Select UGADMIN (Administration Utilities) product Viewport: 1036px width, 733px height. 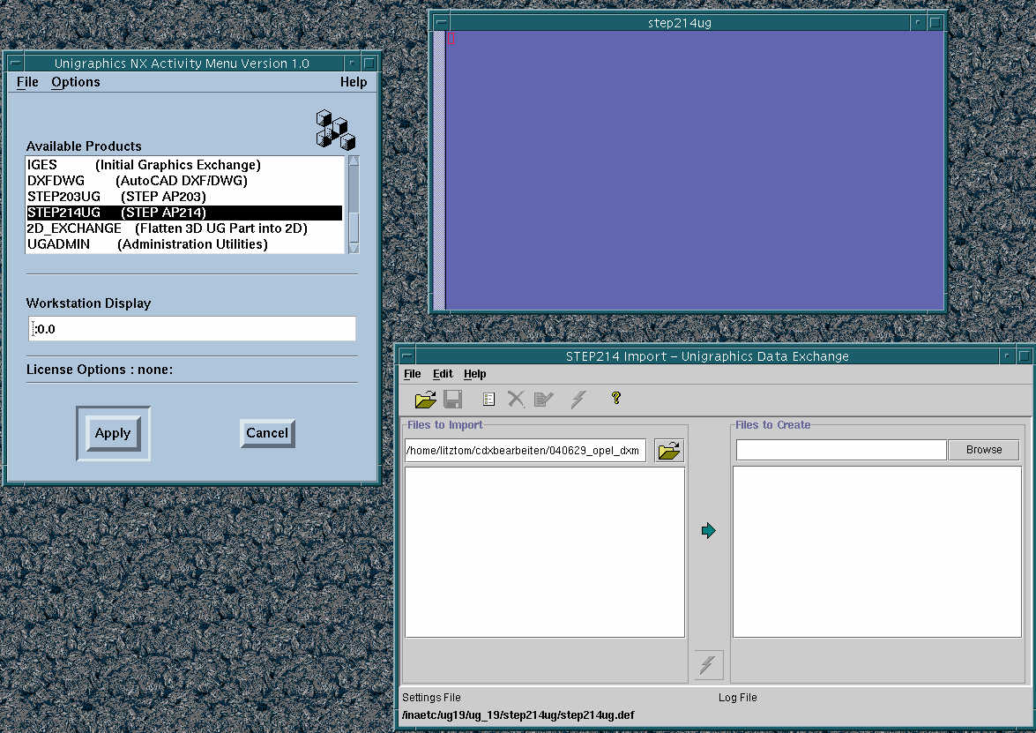point(184,244)
